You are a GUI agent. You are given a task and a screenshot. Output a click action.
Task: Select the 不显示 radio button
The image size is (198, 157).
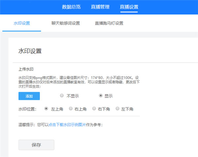click(62, 96)
